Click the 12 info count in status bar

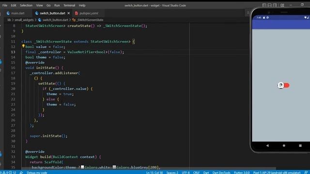pos(13,173)
